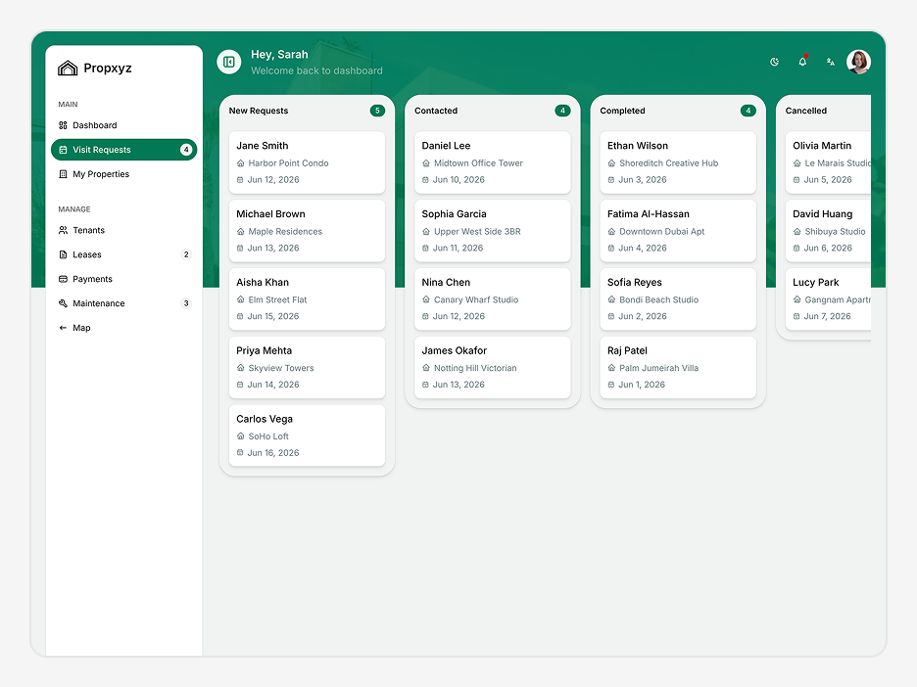917x687 pixels.
Task: Click calendar icon beside Jun 3, 2026
Action: (x=611, y=180)
